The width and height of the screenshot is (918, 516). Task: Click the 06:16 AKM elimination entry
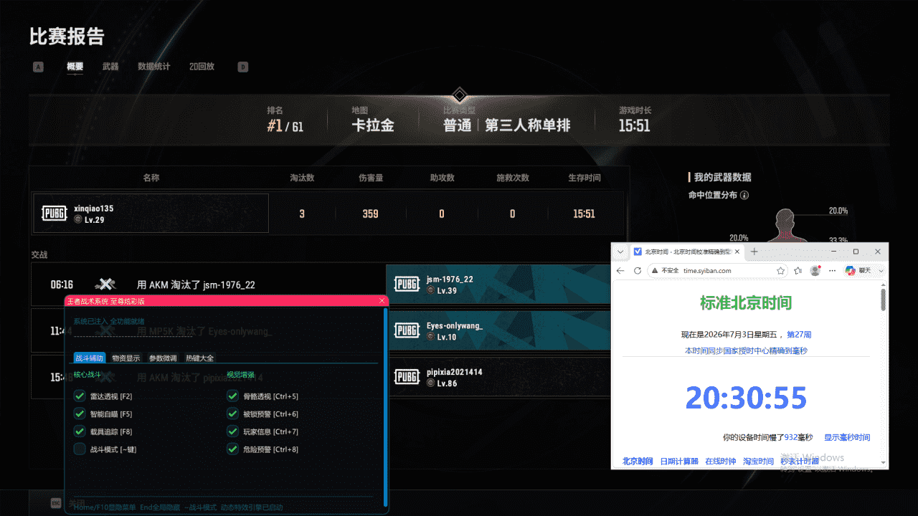(x=208, y=285)
